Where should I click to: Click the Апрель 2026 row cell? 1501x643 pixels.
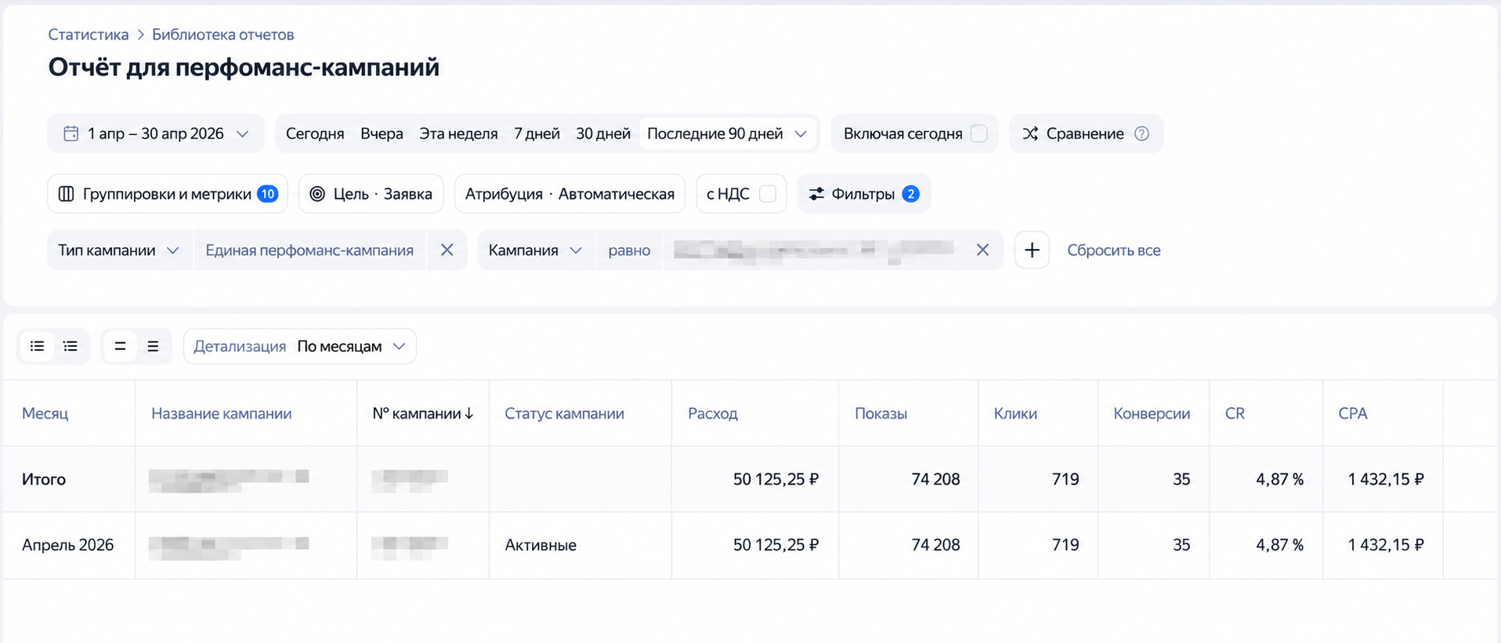pyautogui.click(x=67, y=545)
